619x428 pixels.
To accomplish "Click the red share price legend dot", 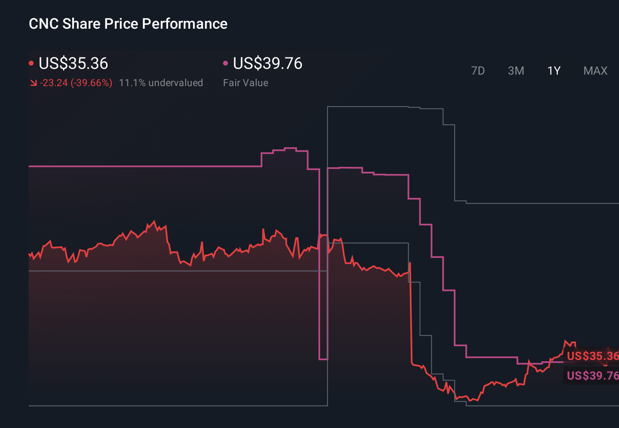I will pos(31,63).
